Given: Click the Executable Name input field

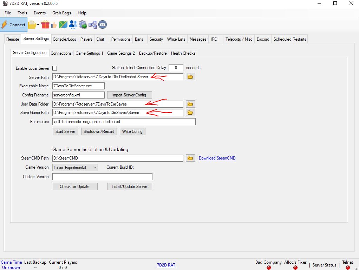Looking at the screenshot, I should pyautogui.click(x=78, y=86).
